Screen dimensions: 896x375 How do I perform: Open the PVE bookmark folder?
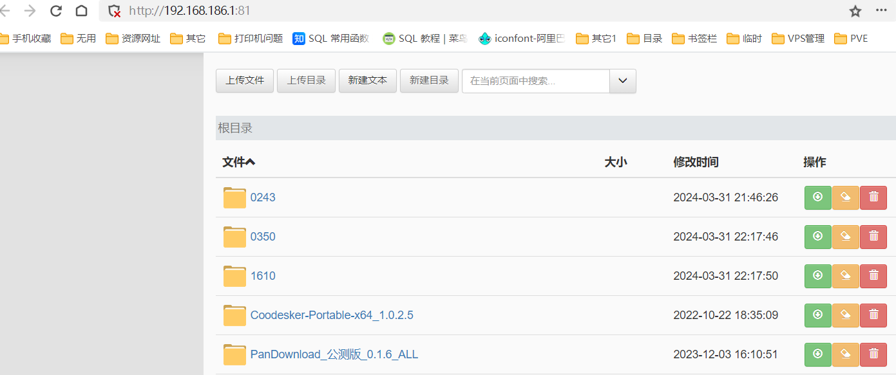point(851,39)
